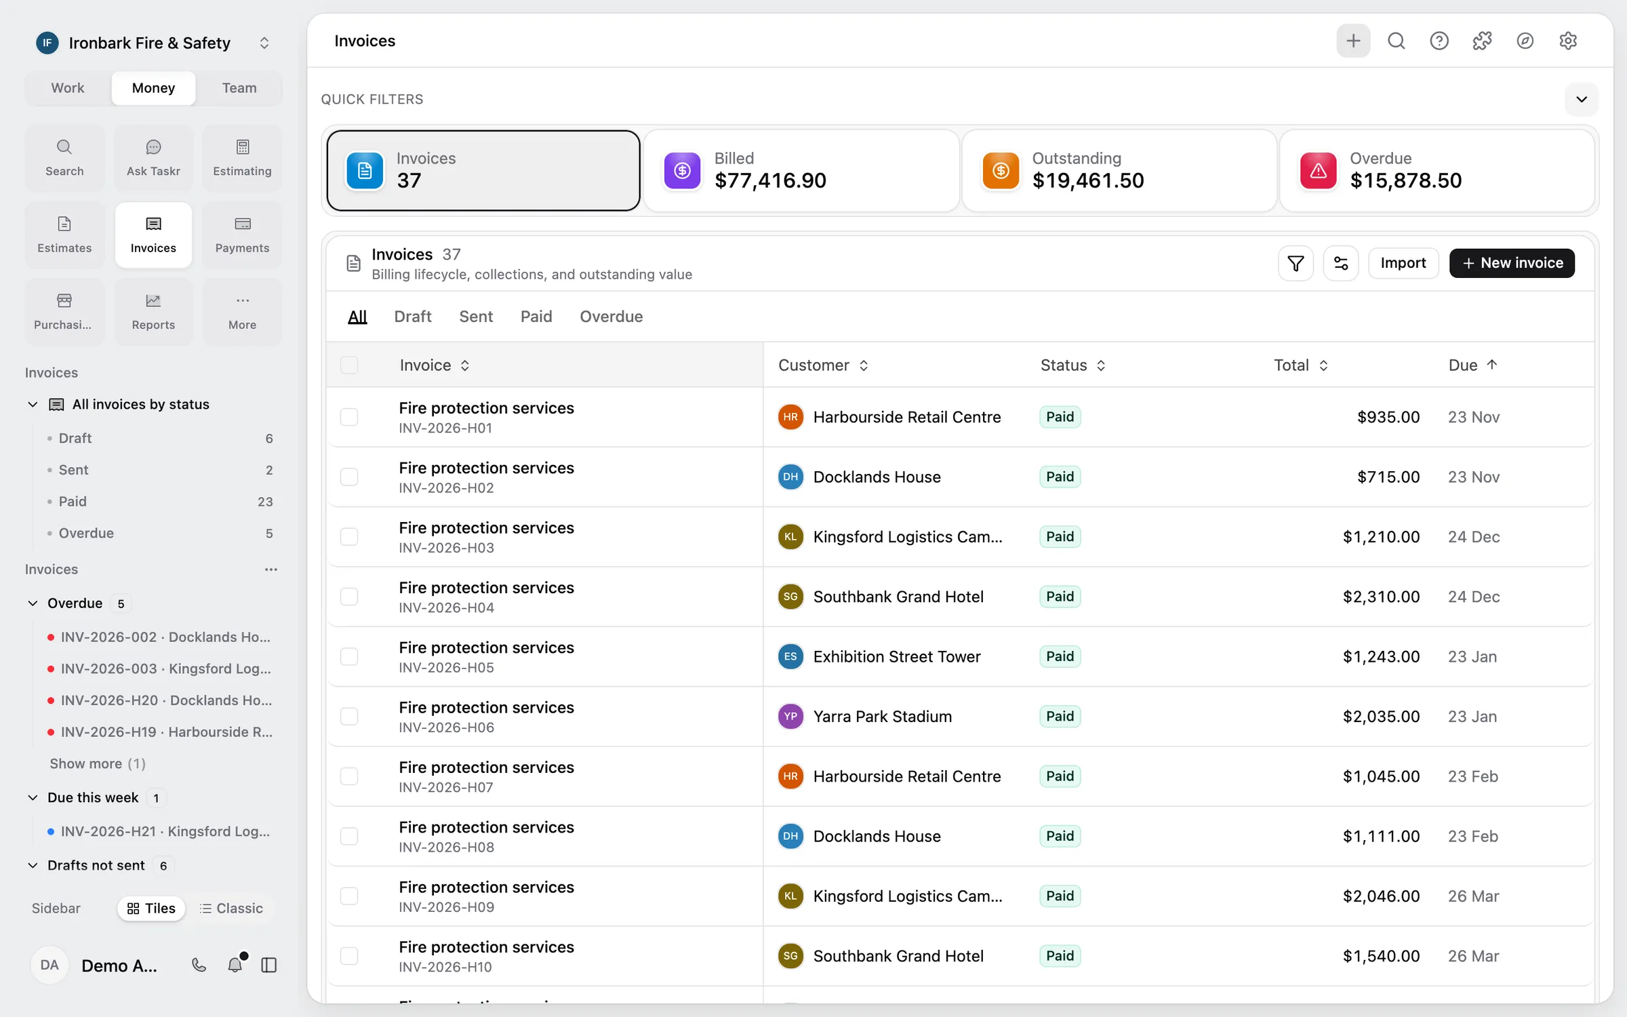The width and height of the screenshot is (1627, 1017).
Task: Open the table view options sliders icon
Action: (1340, 263)
